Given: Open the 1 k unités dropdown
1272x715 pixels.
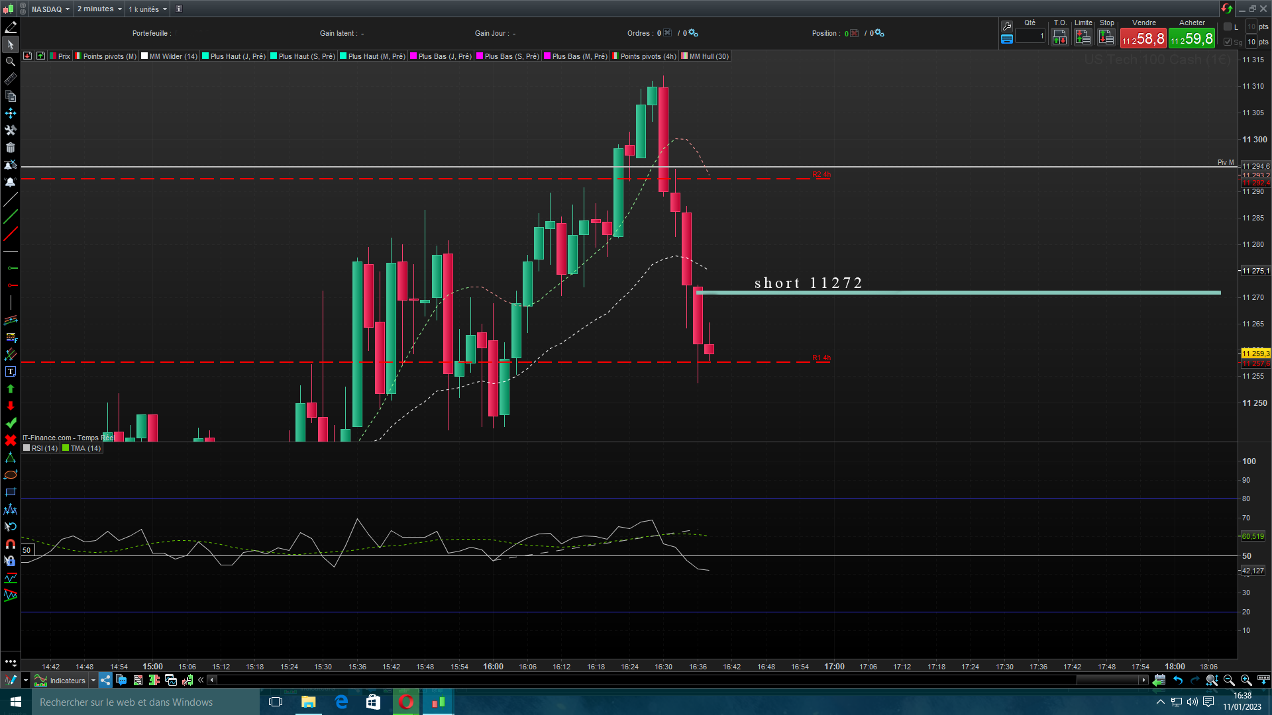Looking at the screenshot, I should [147, 9].
